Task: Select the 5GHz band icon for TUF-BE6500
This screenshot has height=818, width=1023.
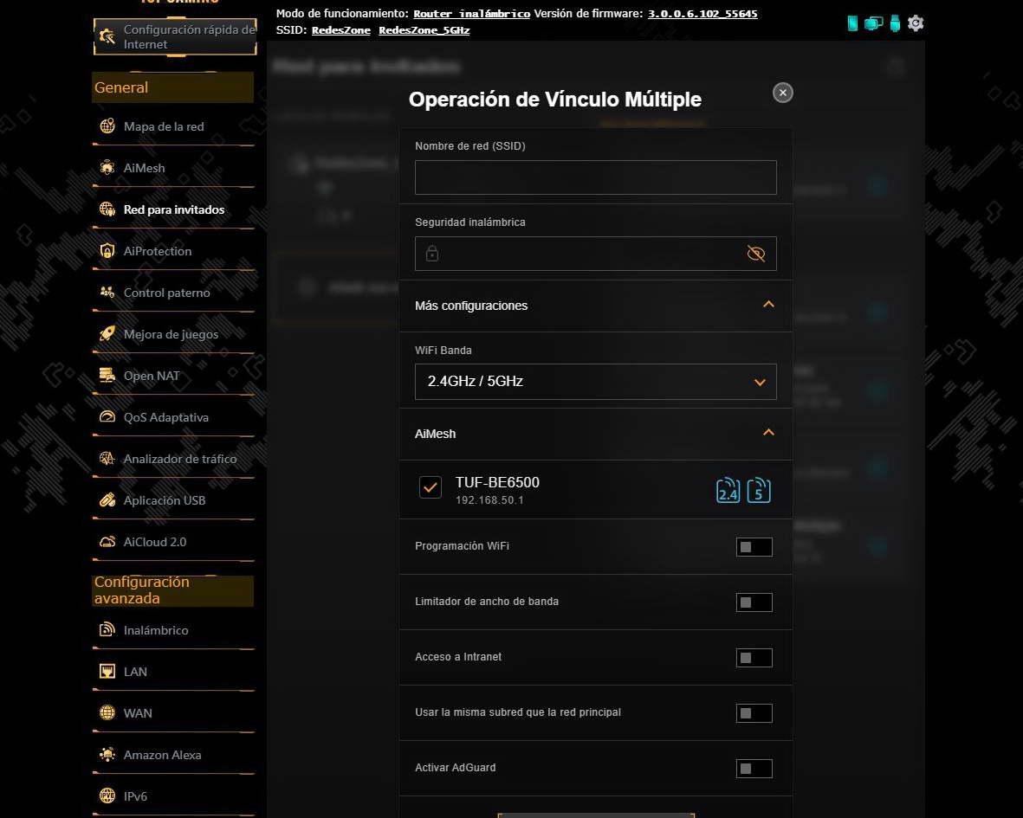Action: [759, 490]
